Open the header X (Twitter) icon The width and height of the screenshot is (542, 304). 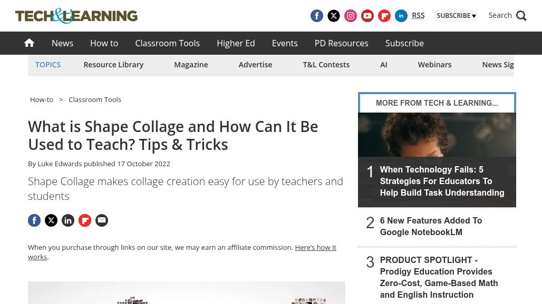(x=334, y=16)
